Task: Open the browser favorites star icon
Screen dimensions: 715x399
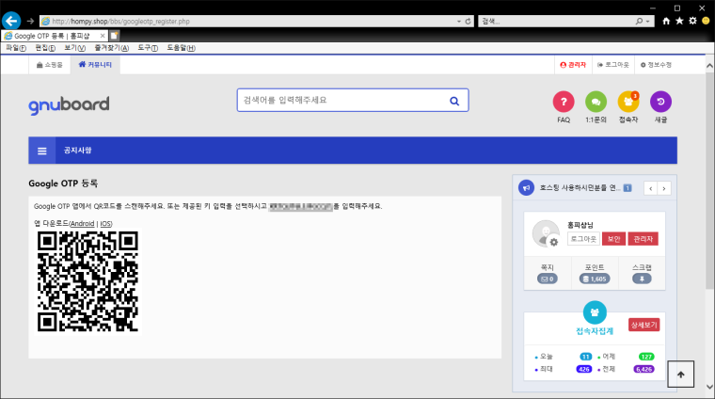Action: click(x=679, y=20)
